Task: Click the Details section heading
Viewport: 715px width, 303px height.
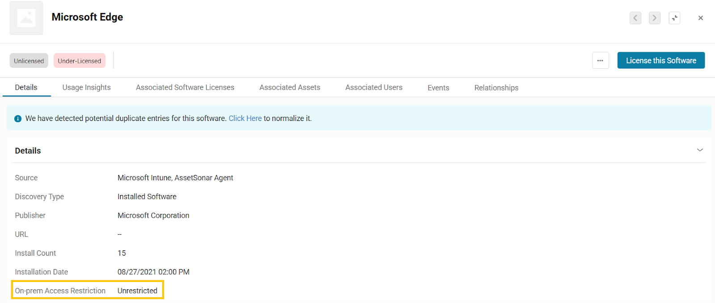Action: [x=28, y=151]
